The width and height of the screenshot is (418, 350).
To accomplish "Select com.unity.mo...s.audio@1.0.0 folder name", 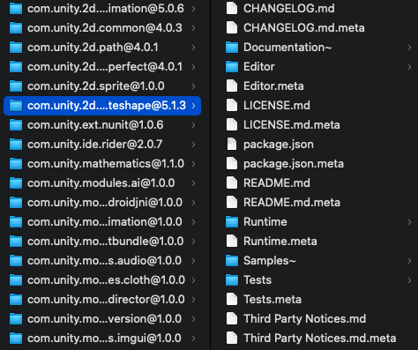I will click(x=104, y=261).
